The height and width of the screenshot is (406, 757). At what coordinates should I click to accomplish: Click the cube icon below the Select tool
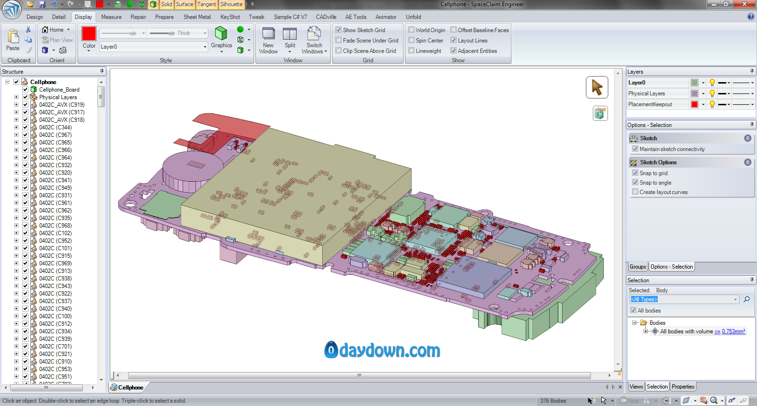pos(600,113)
